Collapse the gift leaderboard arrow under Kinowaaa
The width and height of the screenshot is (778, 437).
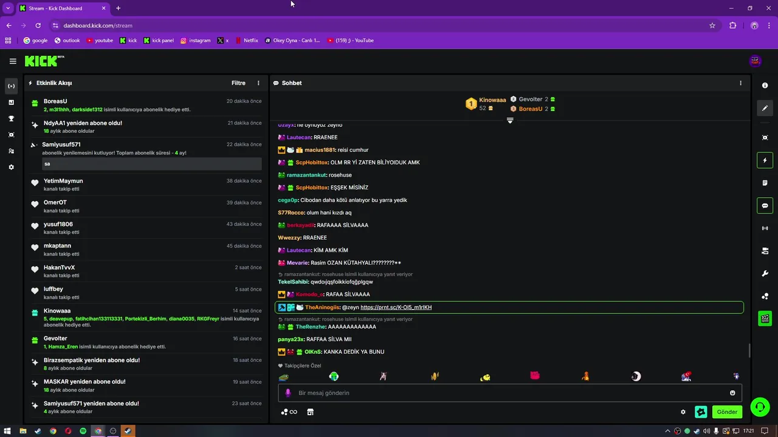[510, 120]
